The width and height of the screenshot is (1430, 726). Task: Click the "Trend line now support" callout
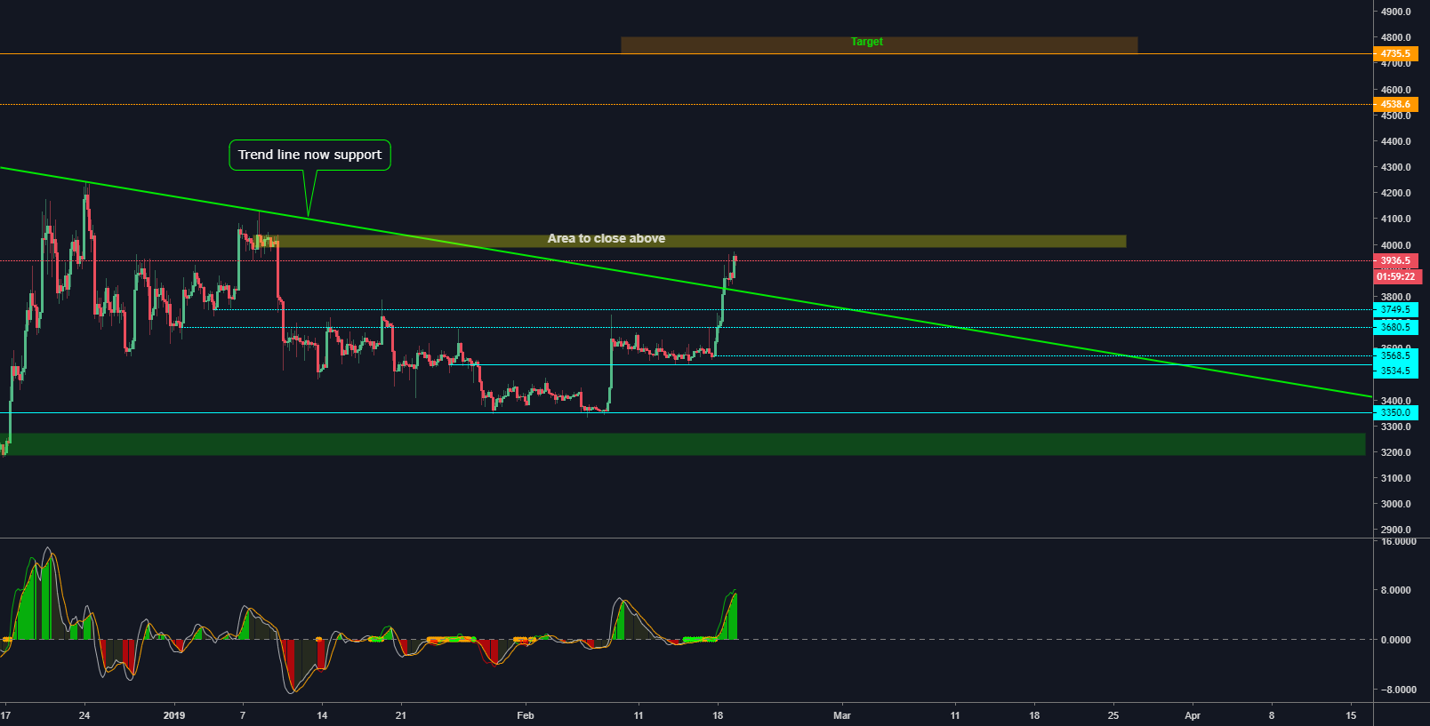click(309, 155)
